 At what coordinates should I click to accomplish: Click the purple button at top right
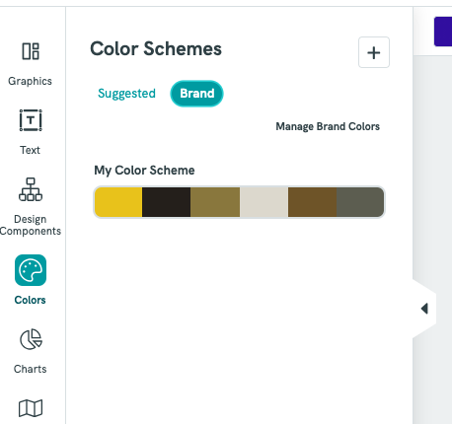pyautogui.click(x=443, y=32)
